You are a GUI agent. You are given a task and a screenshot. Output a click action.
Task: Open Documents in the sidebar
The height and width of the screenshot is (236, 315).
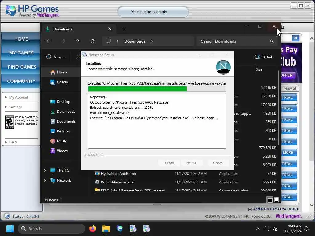63,121
